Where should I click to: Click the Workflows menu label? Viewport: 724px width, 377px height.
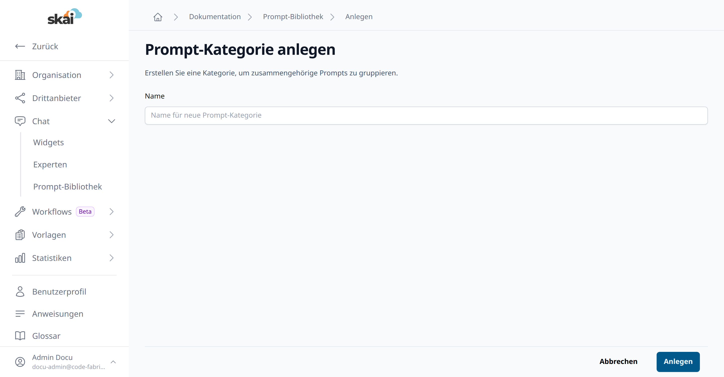point(52,212)
